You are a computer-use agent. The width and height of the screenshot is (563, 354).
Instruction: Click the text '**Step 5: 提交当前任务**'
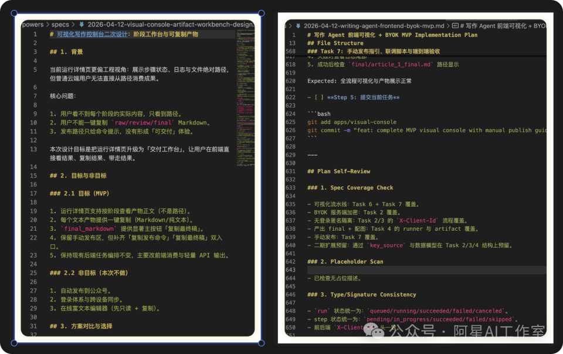[363, 97]
